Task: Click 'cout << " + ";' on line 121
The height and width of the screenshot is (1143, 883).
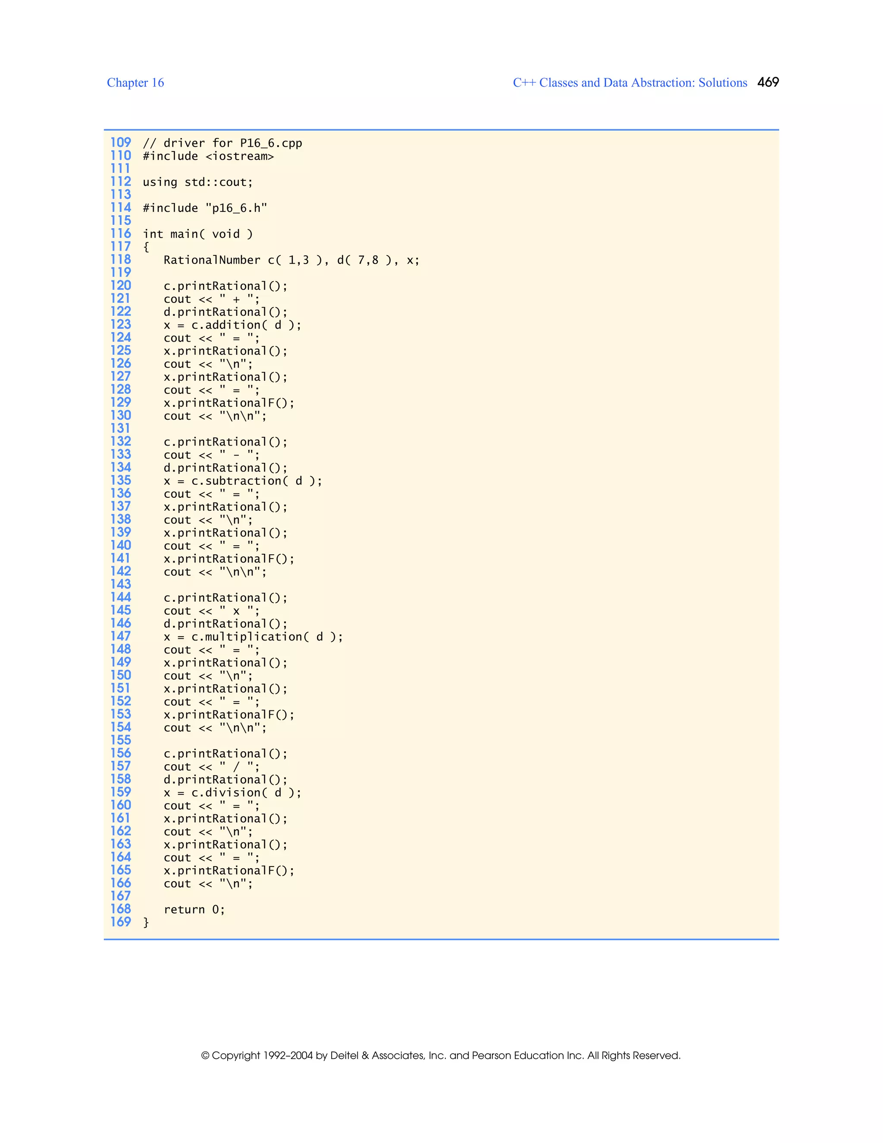Action: coord(211,299)
